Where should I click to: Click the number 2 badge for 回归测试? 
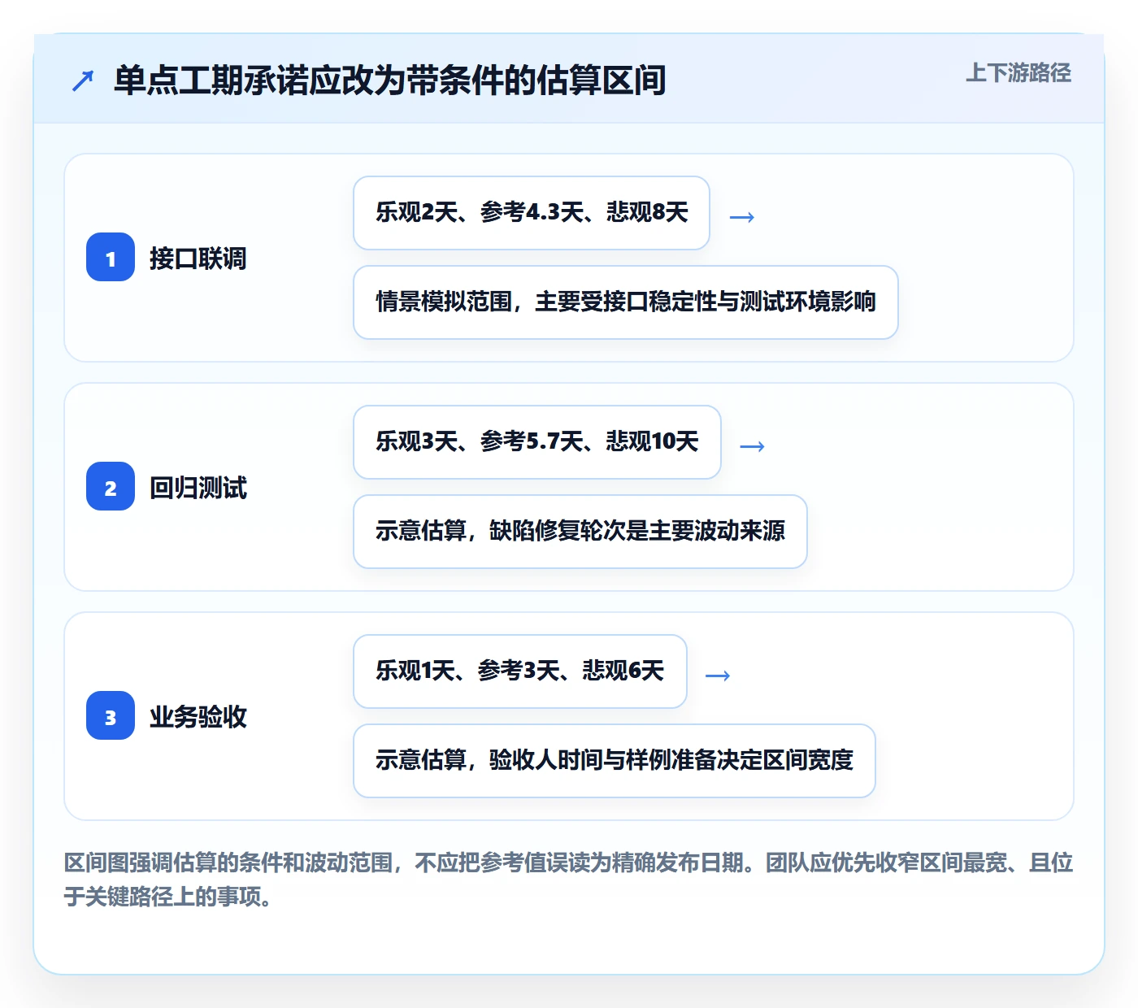pyautogui.click(x=111, y=486)
